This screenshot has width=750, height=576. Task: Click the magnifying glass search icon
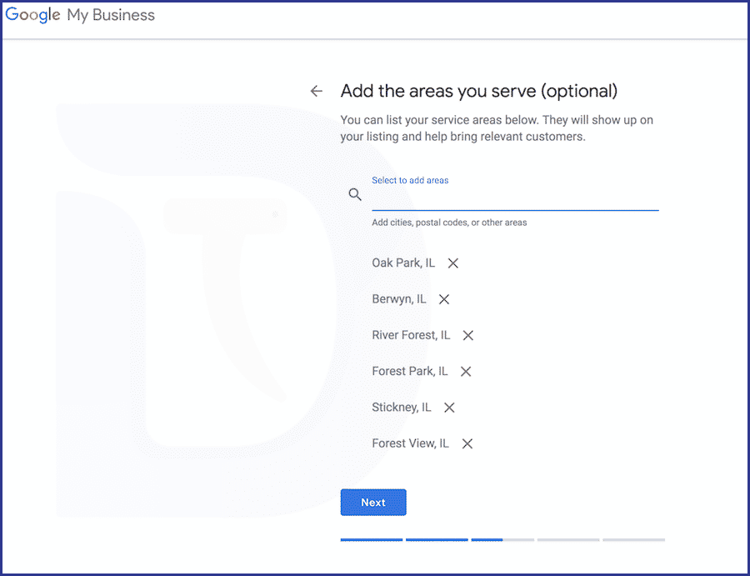pos(355,194)
